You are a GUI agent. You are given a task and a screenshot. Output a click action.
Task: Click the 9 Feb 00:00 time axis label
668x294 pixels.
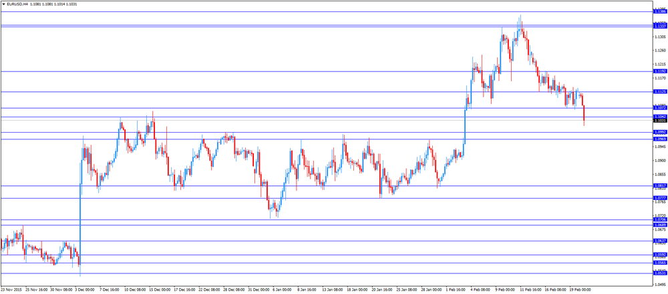(x=504, y=290)
